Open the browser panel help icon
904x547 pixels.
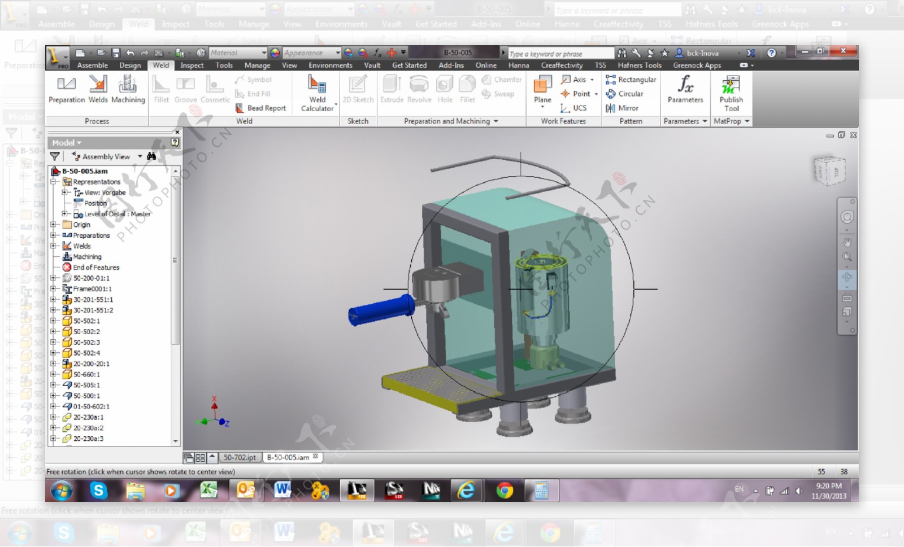pyautogui.click(x=175, y=142)
